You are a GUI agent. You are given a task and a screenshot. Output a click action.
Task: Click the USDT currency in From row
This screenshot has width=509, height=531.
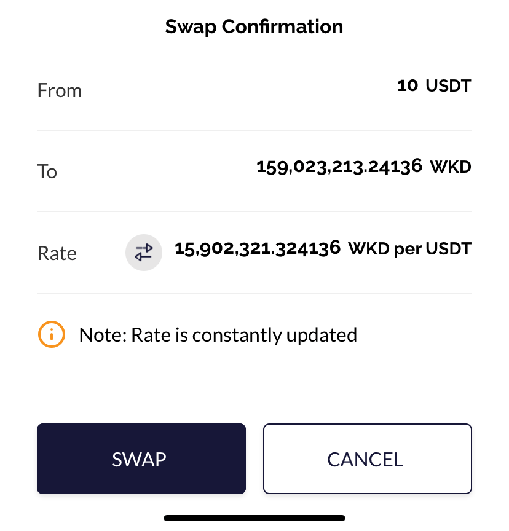[448, 85]
